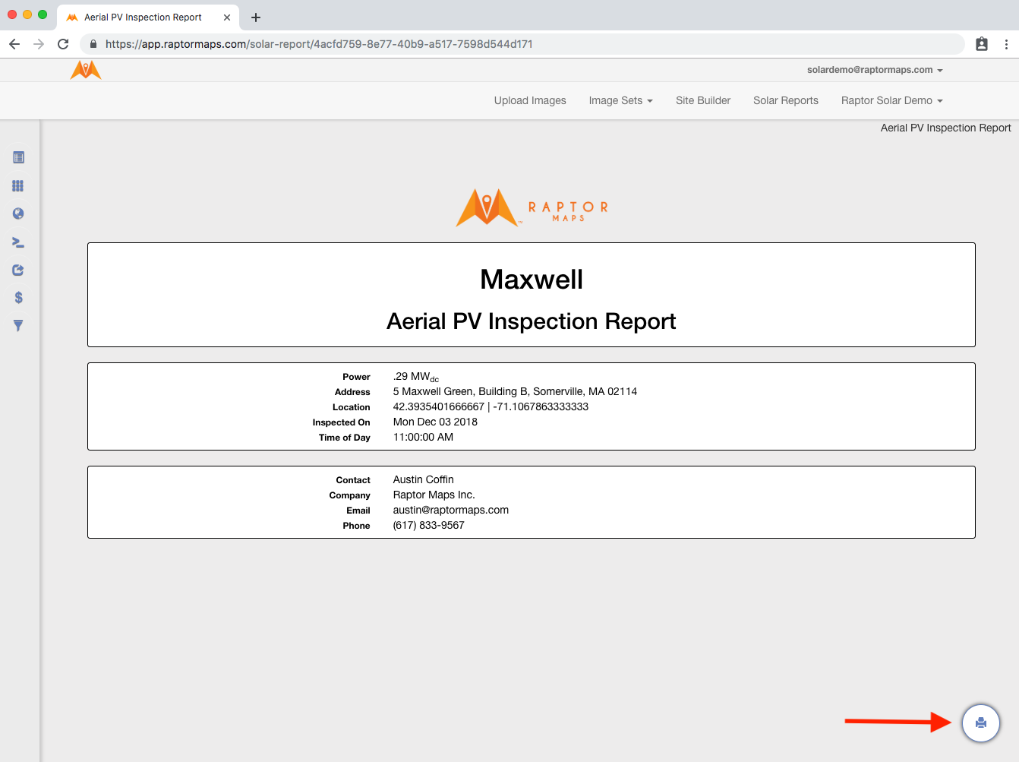Click the 5 Maxwell Green address text

click(515, 391)
